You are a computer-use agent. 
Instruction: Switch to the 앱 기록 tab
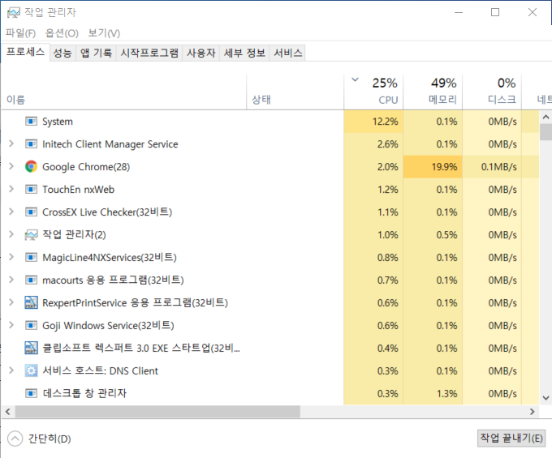click(x=96, y=53)
